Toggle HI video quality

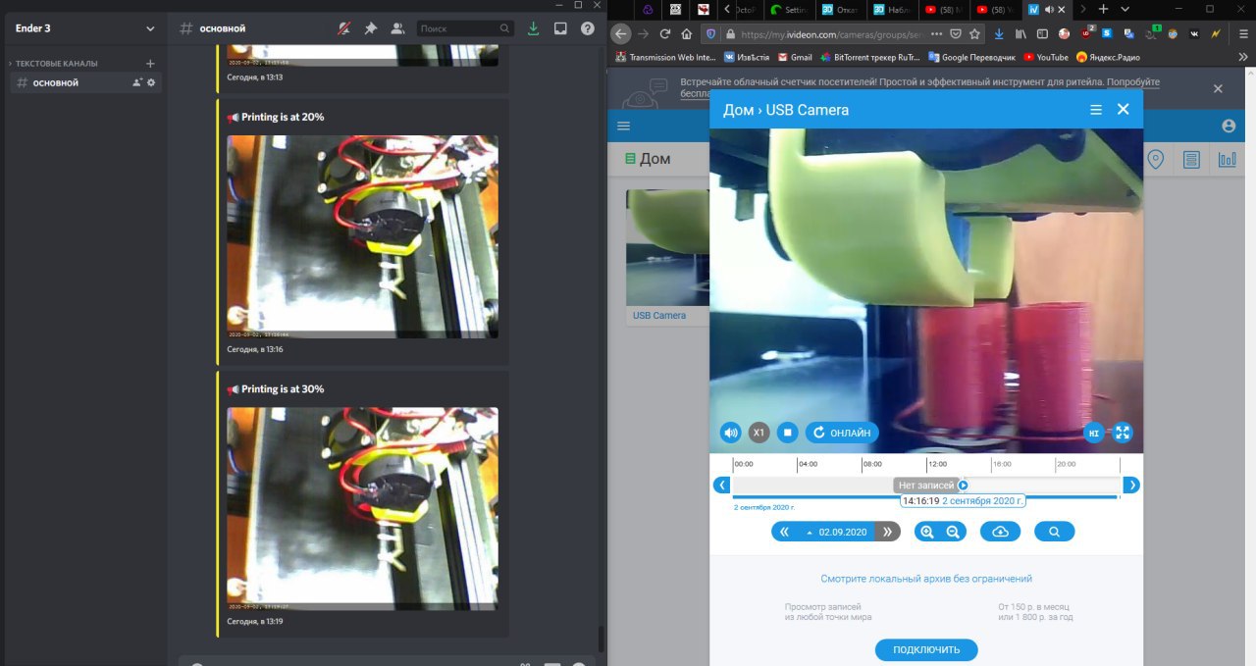click(1094, 433)
